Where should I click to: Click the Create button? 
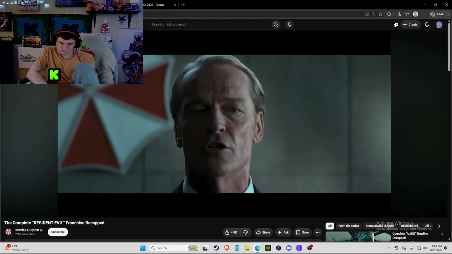pyautogui.click(x=410, y=25)
